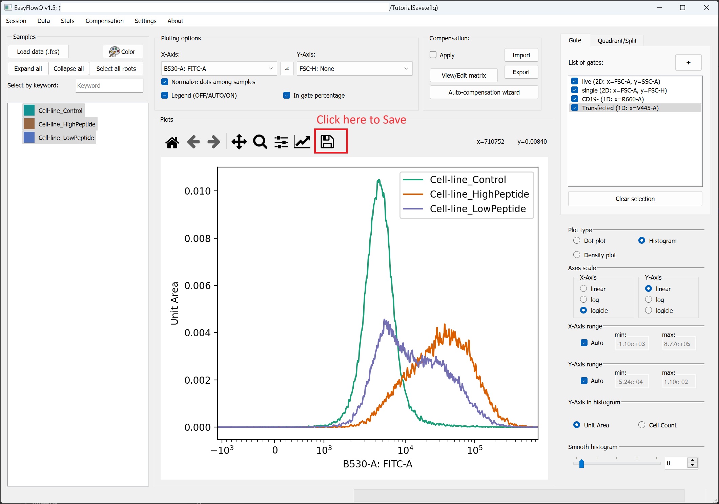Viewport: 719px width, 504px height.
Task: Switch to Gate tab
Action: [575, 40]
